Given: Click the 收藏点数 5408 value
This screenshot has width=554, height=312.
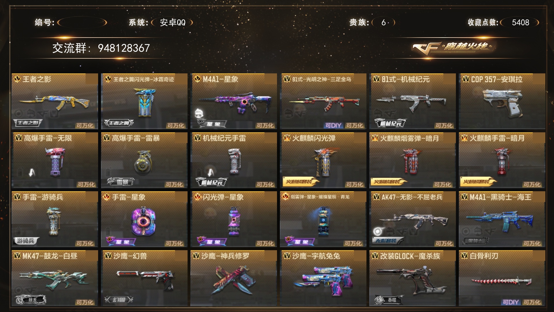Looking at the screenshot, I should point(520,23).
